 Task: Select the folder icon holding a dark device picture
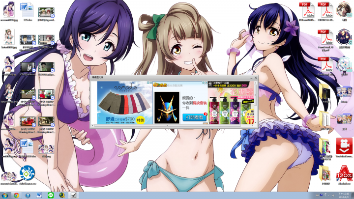325,93
